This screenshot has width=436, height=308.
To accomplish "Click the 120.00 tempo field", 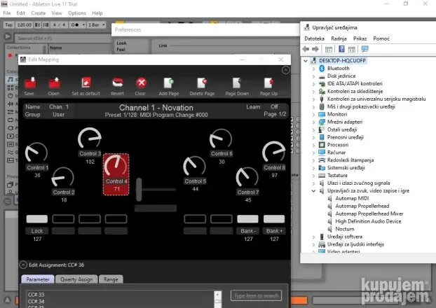I will pos(25,24).
